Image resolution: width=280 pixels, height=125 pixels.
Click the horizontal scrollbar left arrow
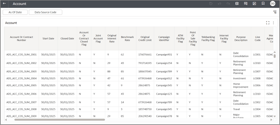(6, 120)
